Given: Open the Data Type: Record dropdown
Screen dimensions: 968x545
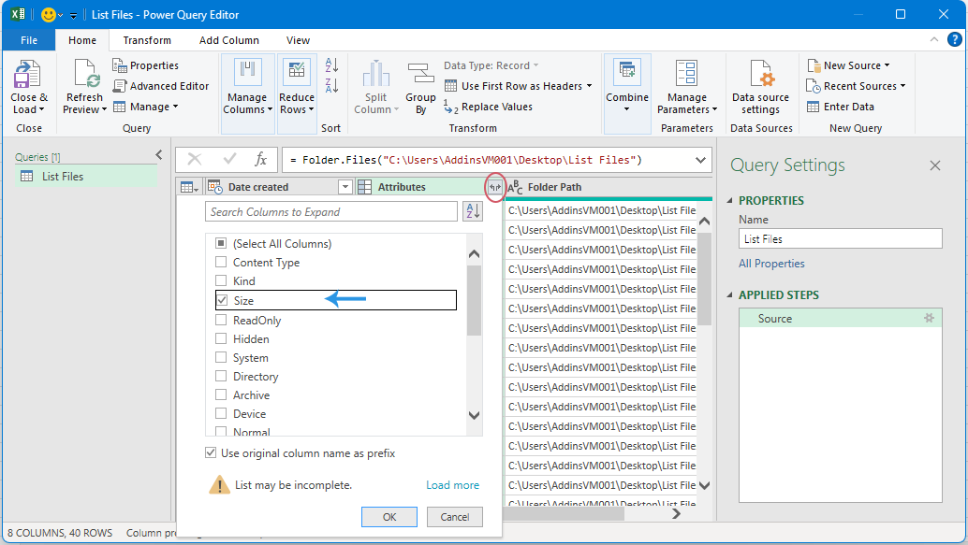Looking at the screenshot, I should point(491,65).
